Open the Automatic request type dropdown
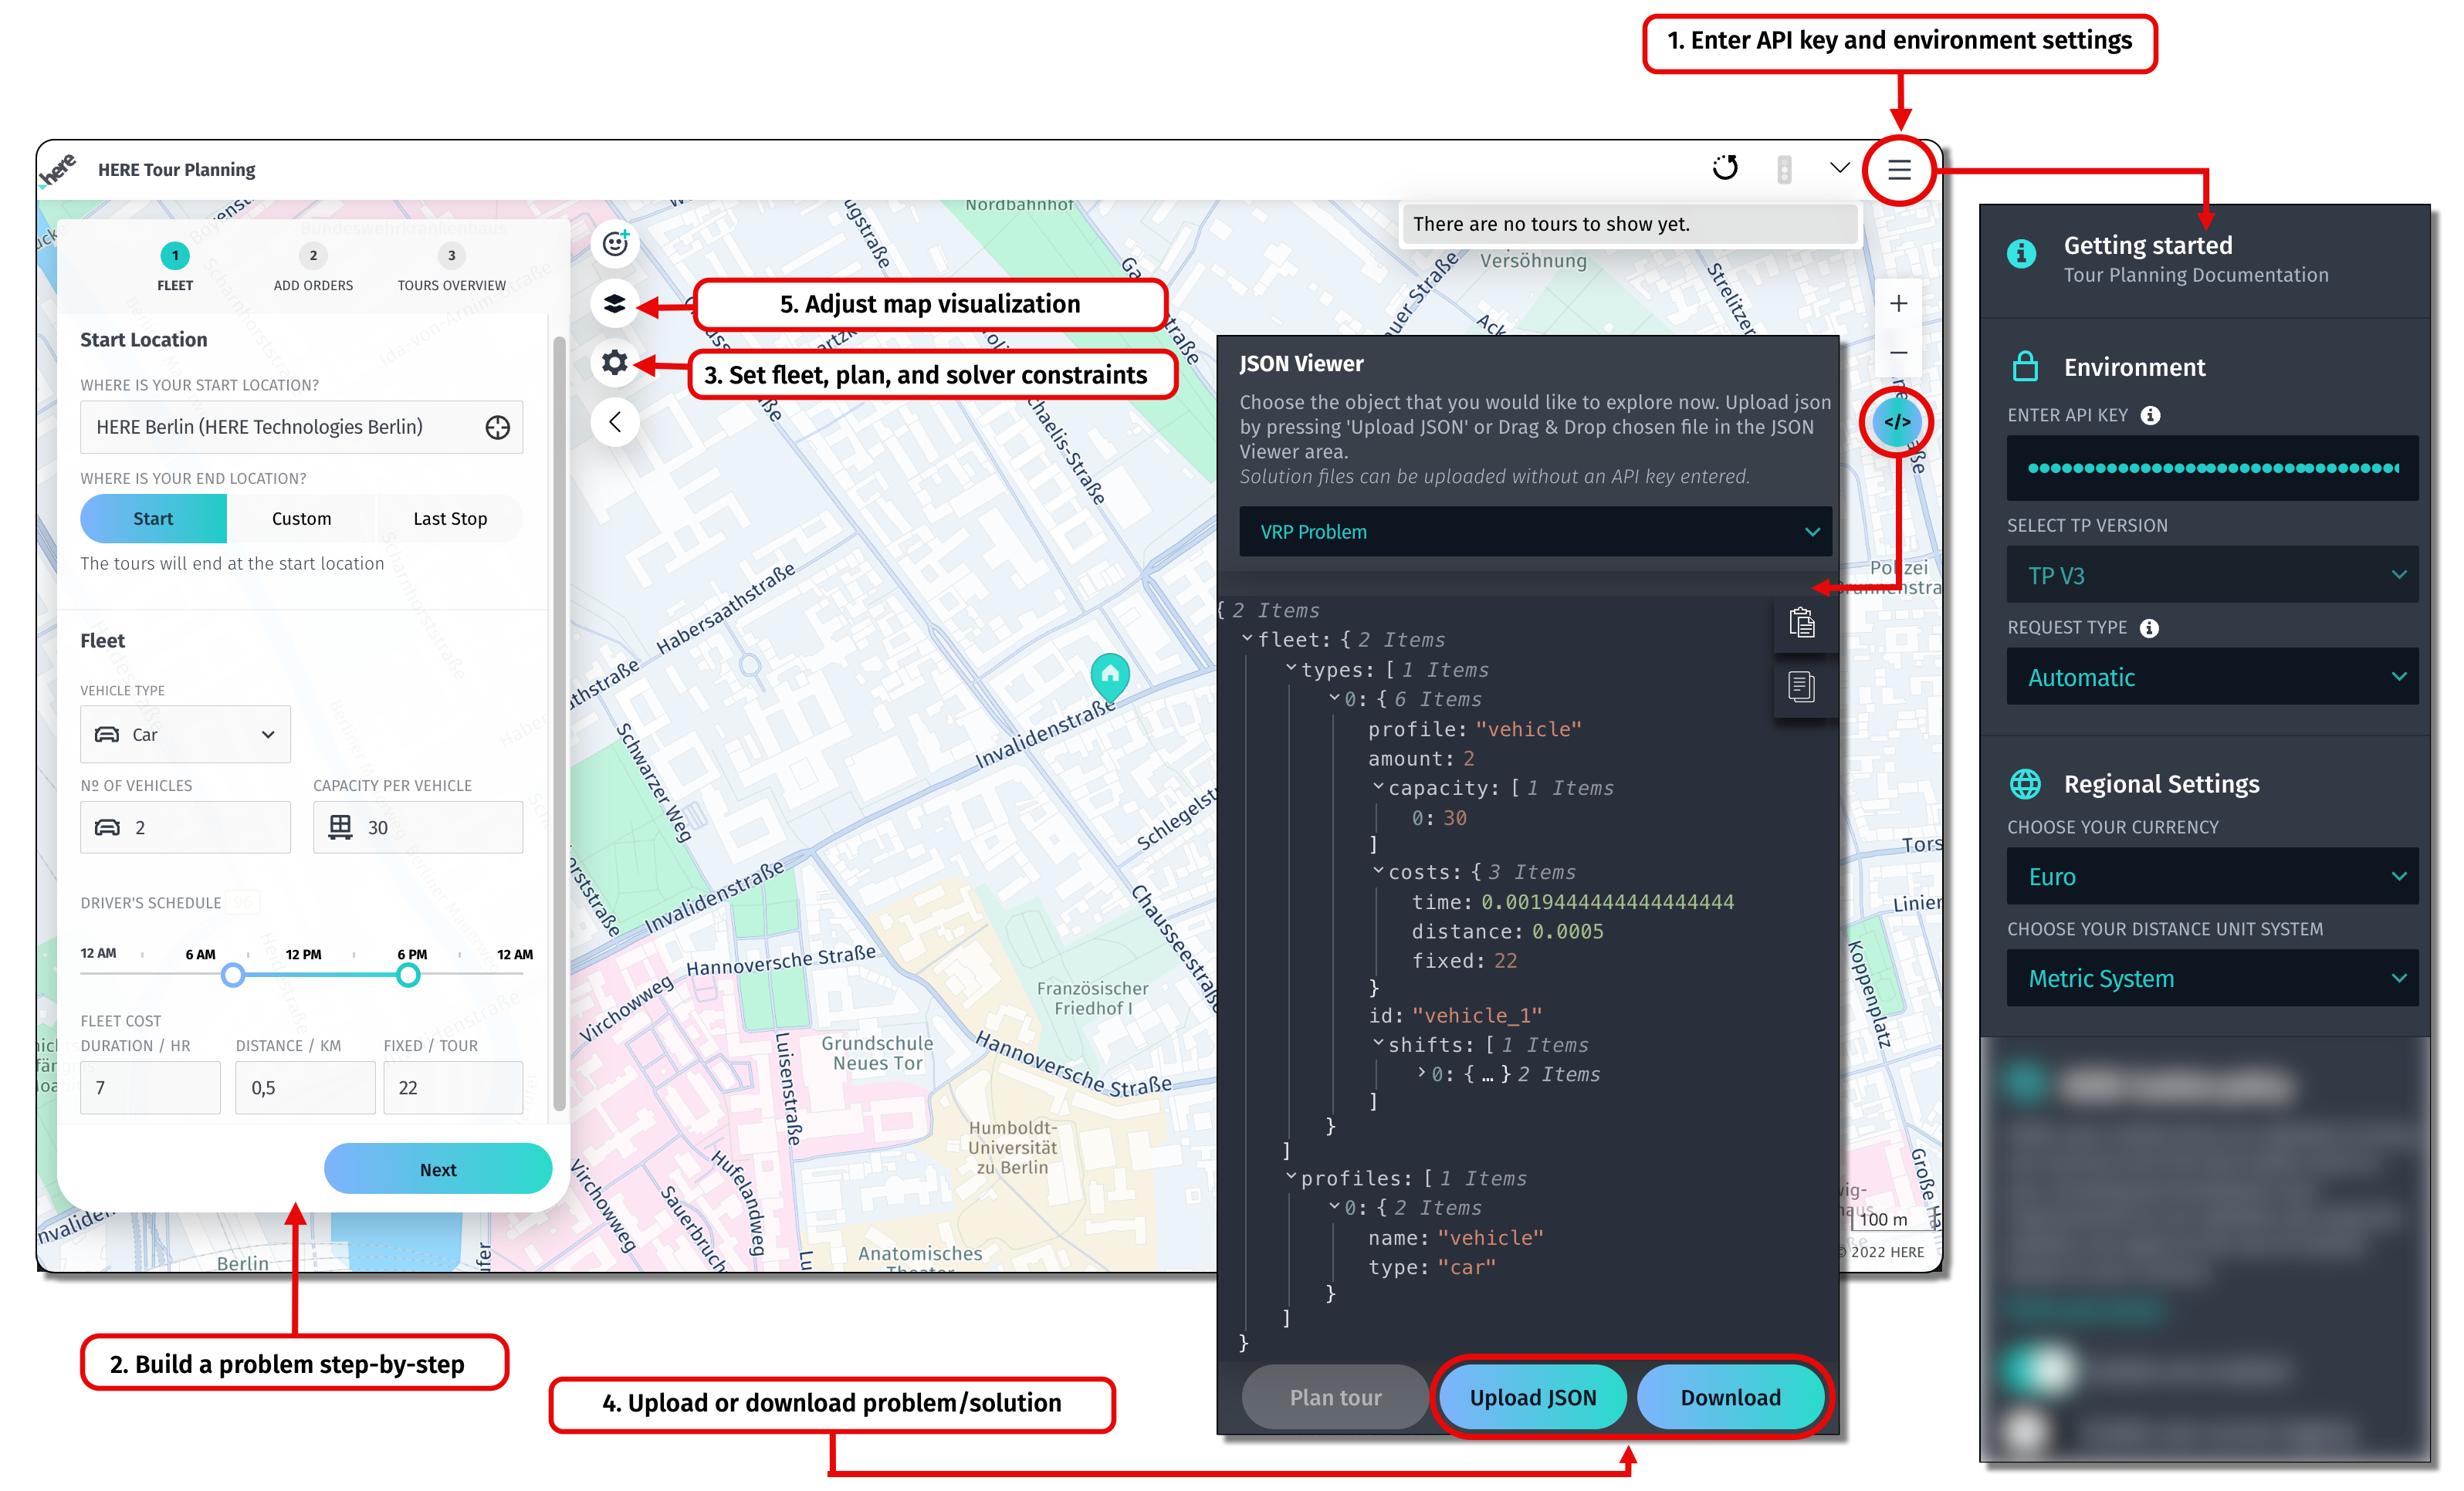 [2212, 677]
